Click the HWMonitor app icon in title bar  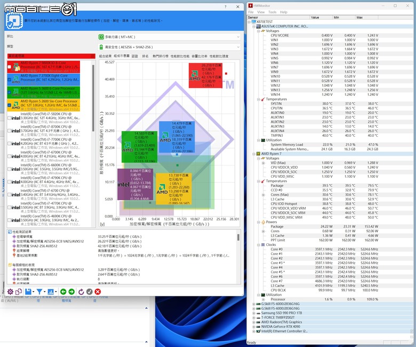pyautogui.click(x=250, y=5)
